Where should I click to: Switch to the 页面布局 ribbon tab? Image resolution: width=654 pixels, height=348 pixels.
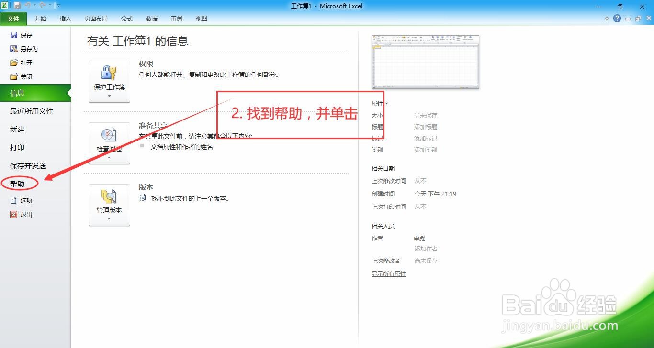tap(96, 18)
